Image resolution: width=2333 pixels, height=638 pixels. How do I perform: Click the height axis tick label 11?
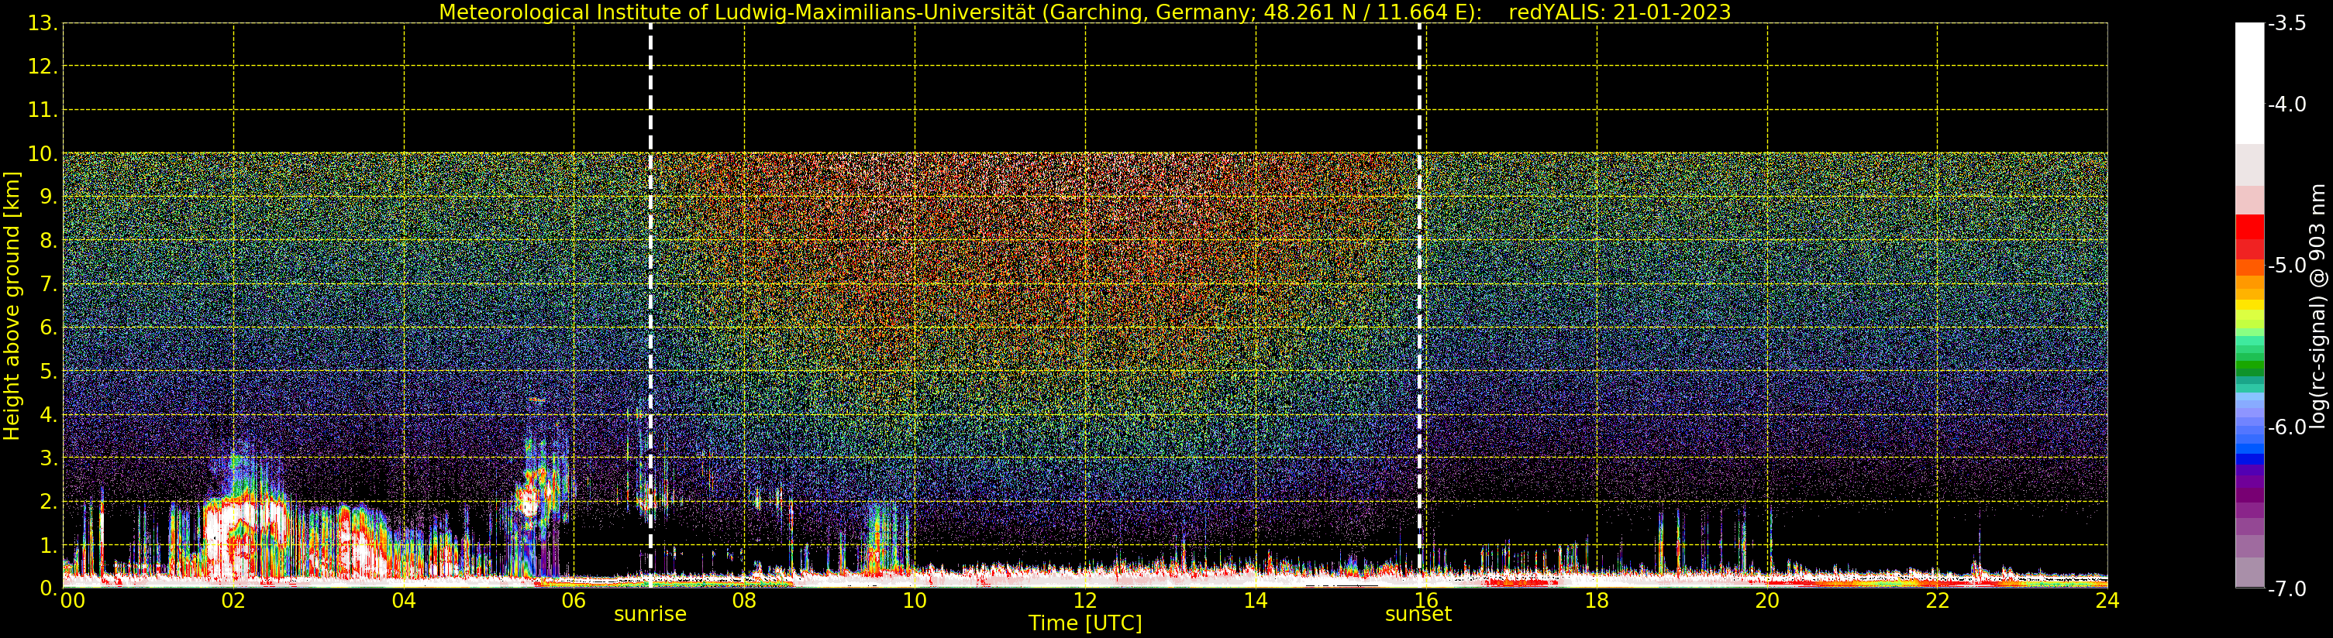point(42,111)
